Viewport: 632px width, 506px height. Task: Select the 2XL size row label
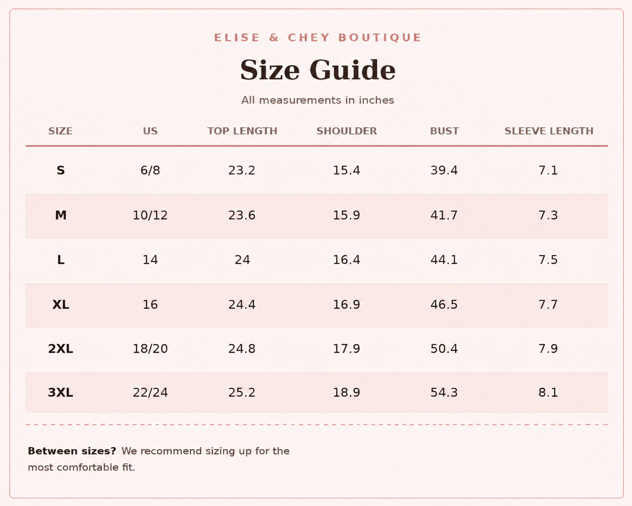60,349
